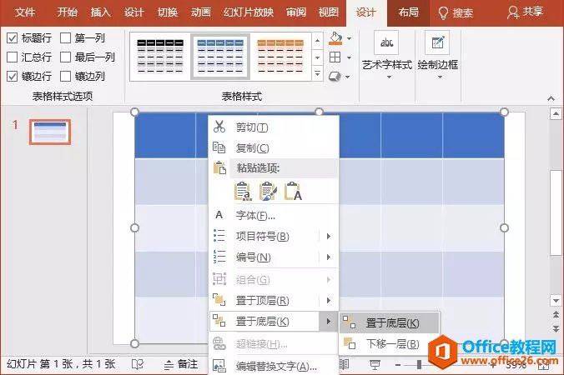Expand 项目符号 submenu arrow

tap(329, 236)
